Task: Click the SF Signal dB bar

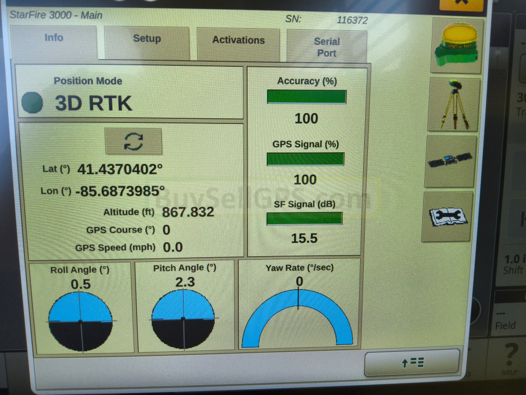Action: coord(305,219)
